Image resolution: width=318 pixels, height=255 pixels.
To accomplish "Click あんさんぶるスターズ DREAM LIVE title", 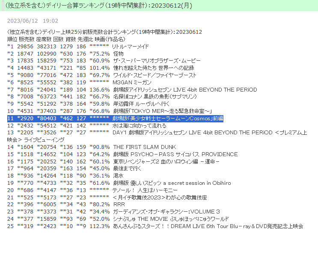I will pos(208,226).
